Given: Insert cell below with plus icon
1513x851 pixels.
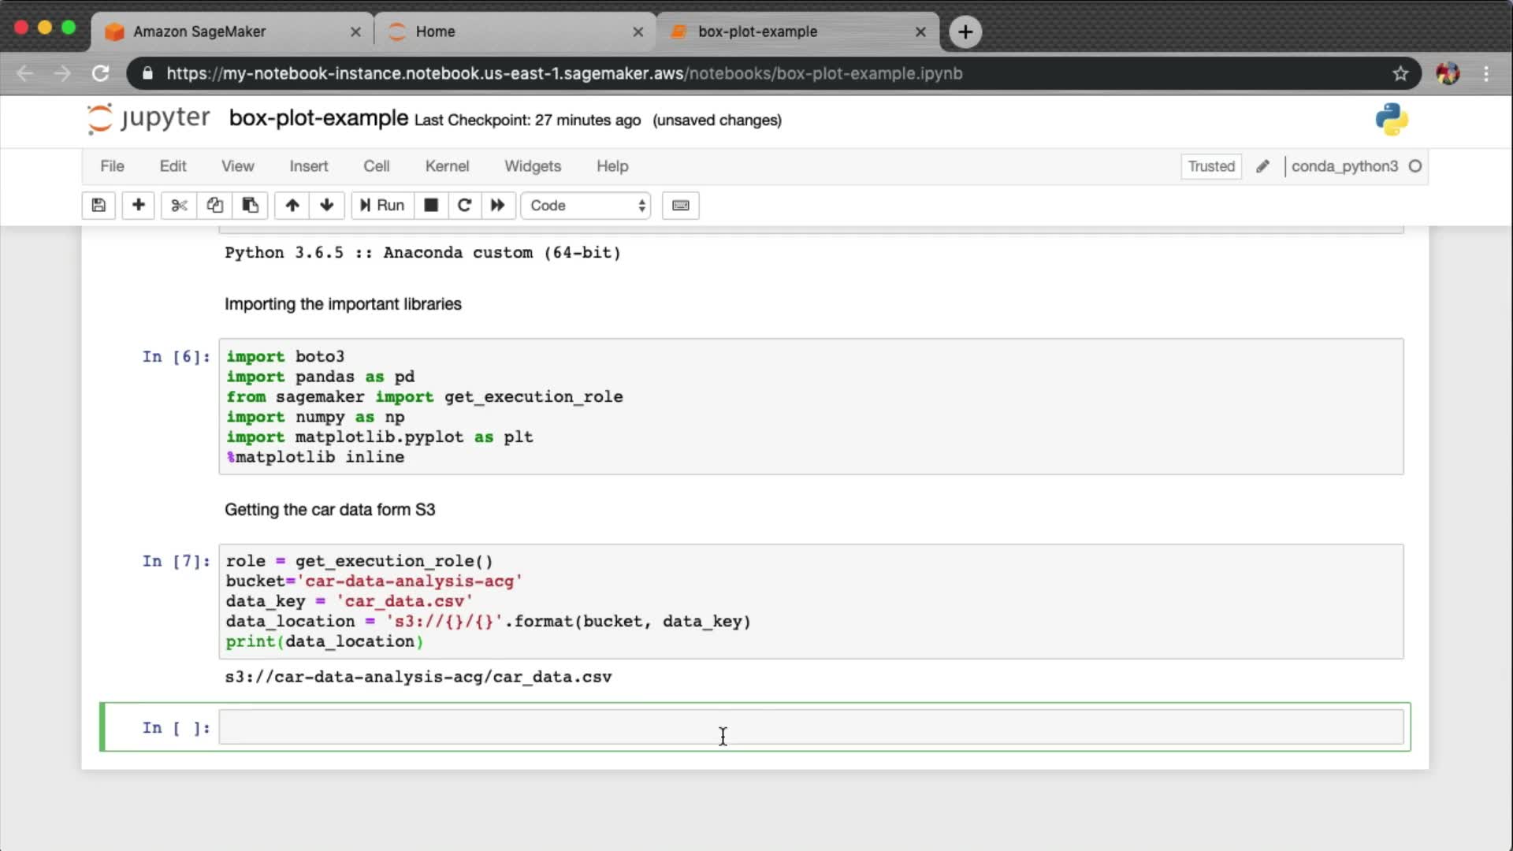Looking at the screenshot, I should (138, 206).
